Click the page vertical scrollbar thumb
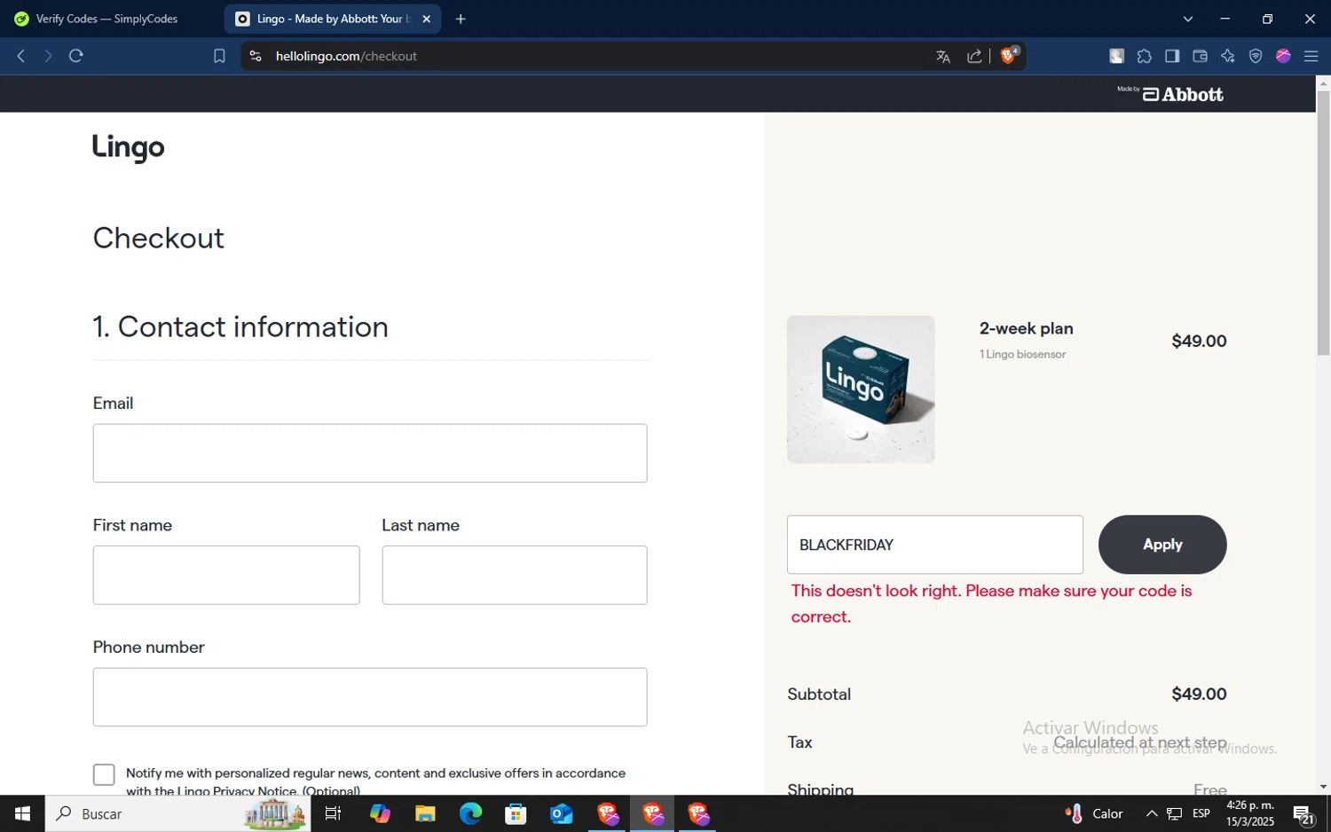The height and width of the screenshot is (832, 1331). (1323, 222)
